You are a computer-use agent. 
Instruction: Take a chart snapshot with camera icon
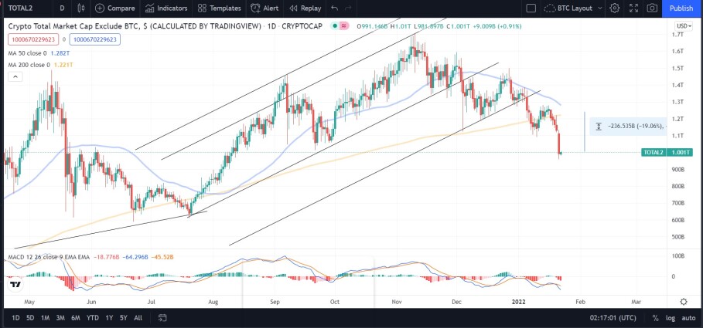652,8
